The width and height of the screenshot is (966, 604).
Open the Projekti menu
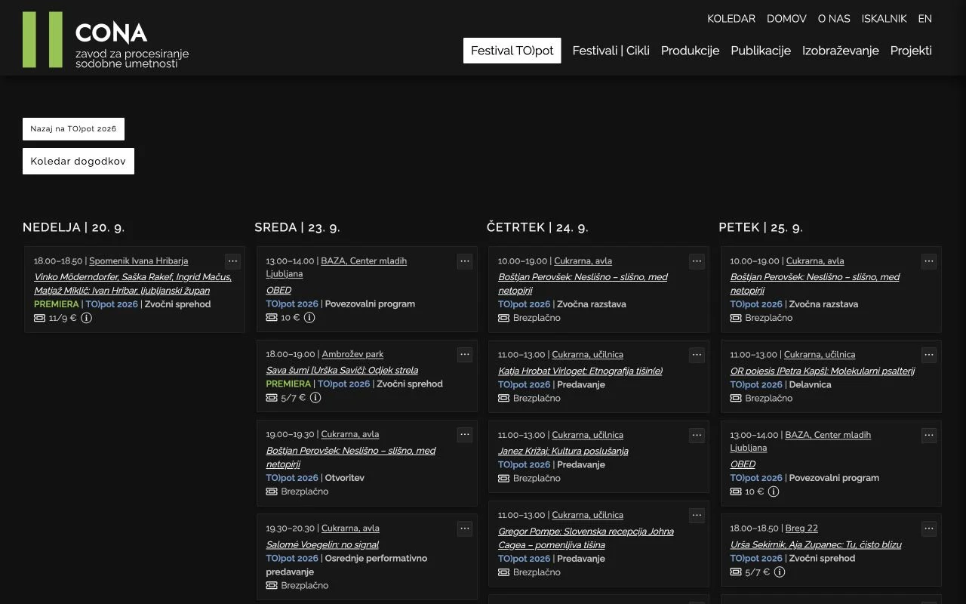coord(911,51)
